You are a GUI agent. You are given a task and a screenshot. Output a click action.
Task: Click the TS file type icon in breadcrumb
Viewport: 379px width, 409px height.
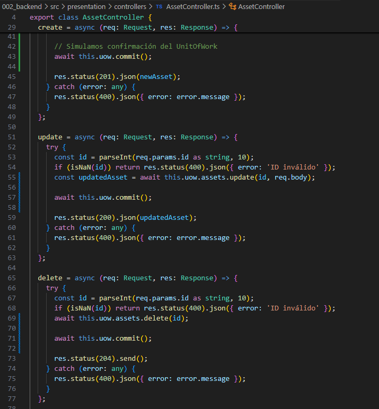(x=159, y=6)
